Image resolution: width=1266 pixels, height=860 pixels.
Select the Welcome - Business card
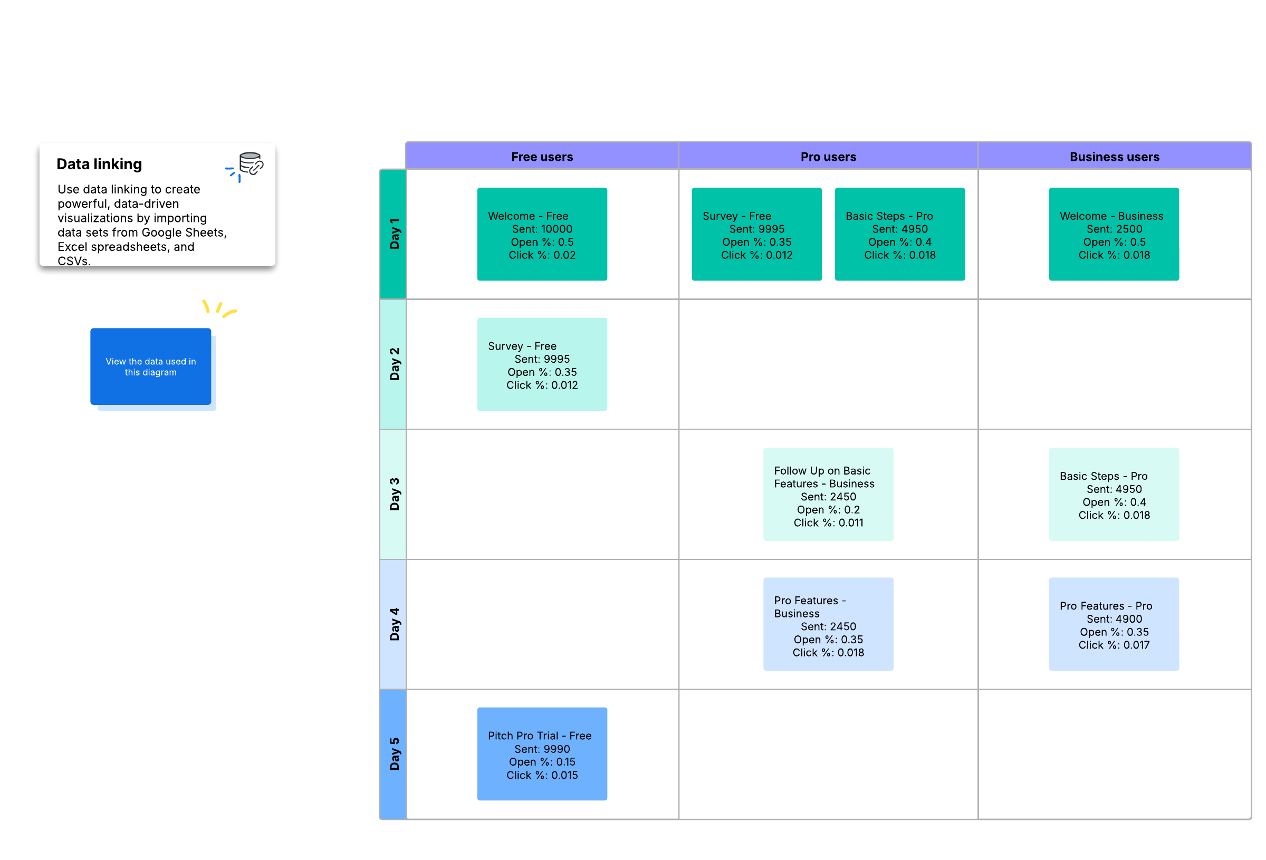click(1114, 234)
